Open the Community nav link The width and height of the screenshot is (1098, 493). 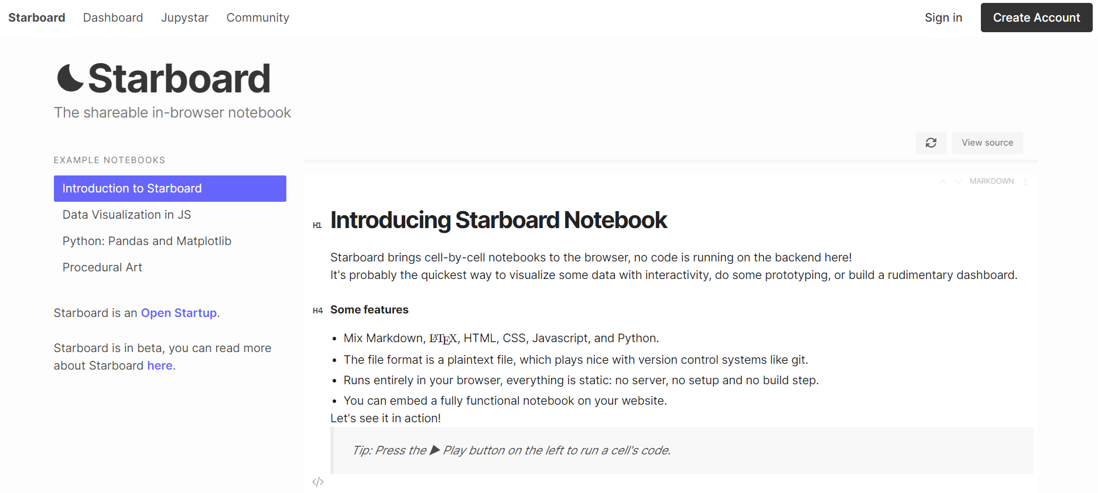point(258,18)
